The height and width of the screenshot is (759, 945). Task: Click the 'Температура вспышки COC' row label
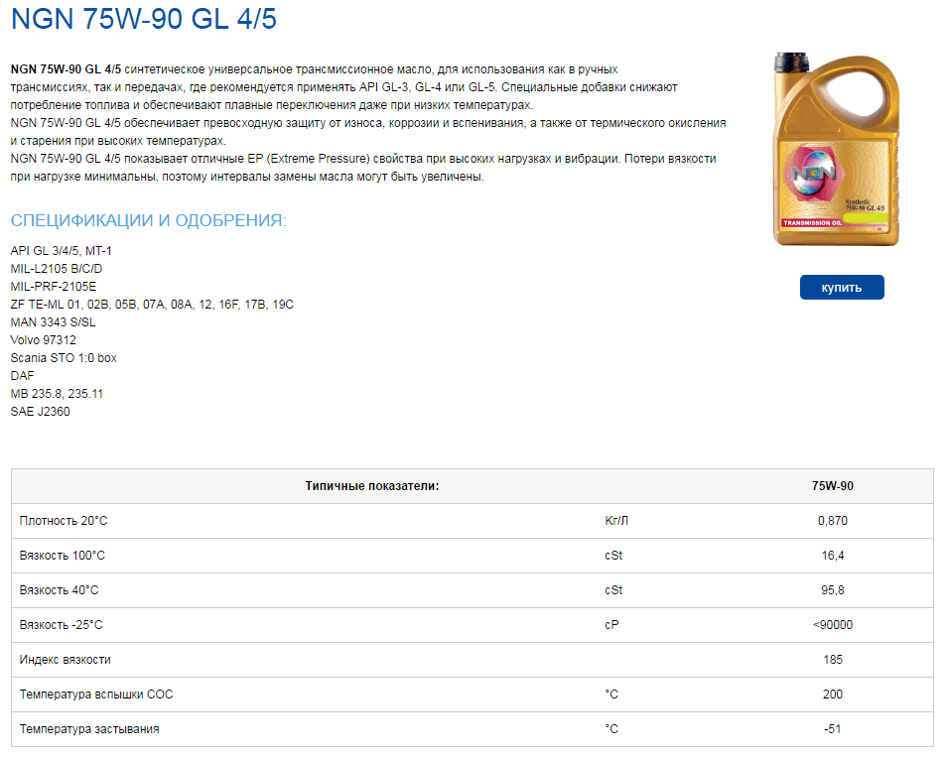(96, 695)
